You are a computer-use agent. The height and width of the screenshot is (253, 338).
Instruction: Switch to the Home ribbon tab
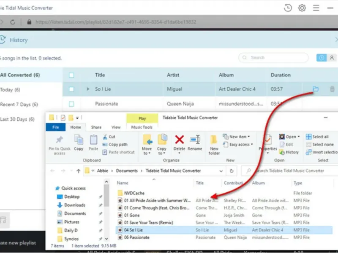click(x=76, y=127)
